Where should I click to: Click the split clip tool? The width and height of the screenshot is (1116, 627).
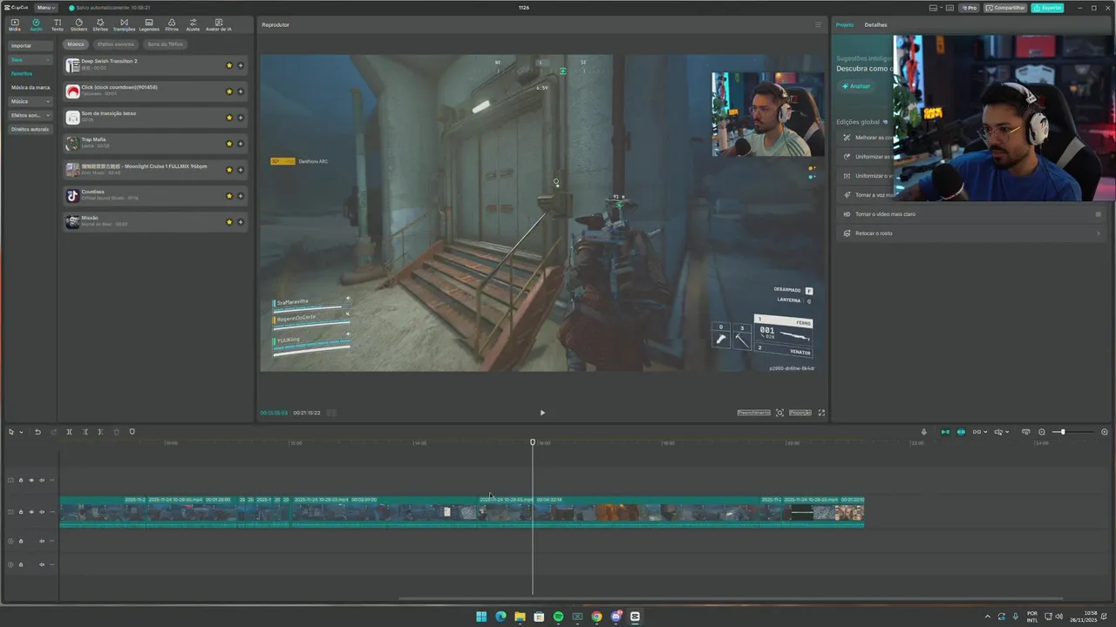coord(69,432)
